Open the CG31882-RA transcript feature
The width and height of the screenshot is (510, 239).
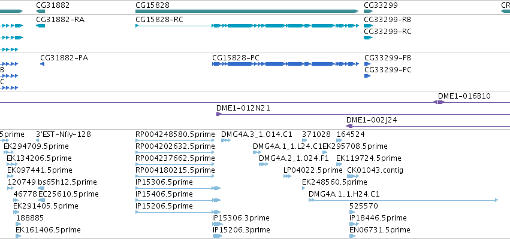tap(40, 26)
